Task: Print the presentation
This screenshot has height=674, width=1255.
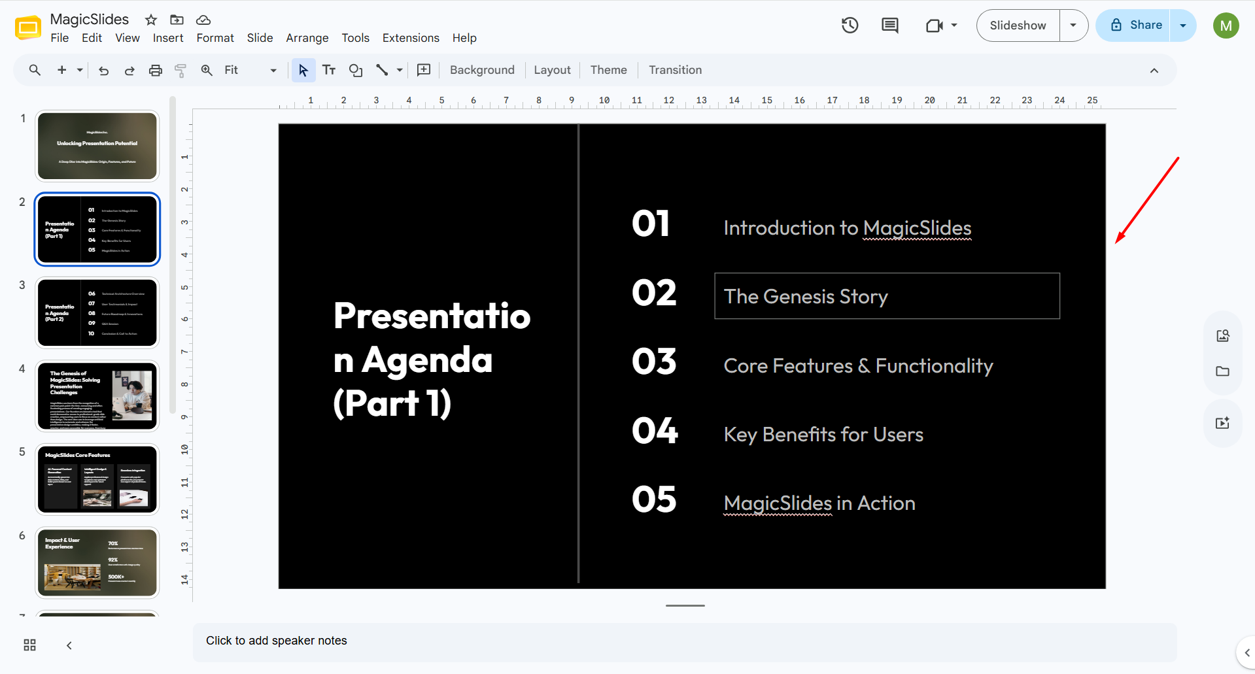Action: [x=156, y=70]
